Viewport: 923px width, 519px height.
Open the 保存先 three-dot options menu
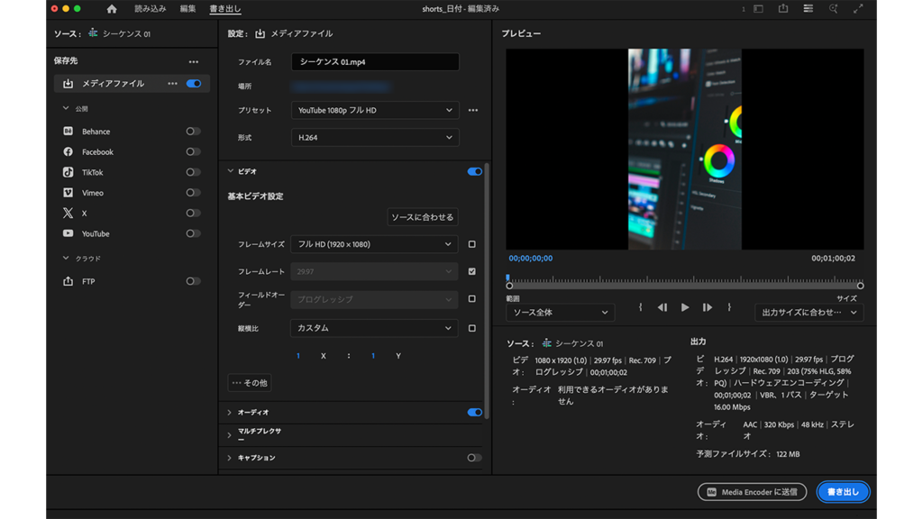tap(193, 62)
